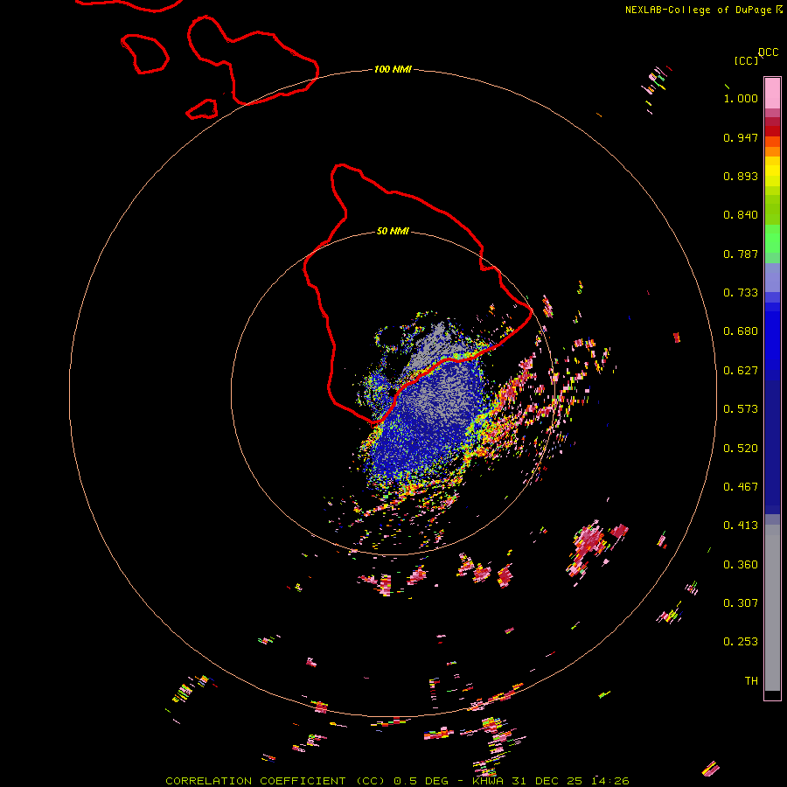Click the 50 NMI range ring label

(x=393, y=231)
